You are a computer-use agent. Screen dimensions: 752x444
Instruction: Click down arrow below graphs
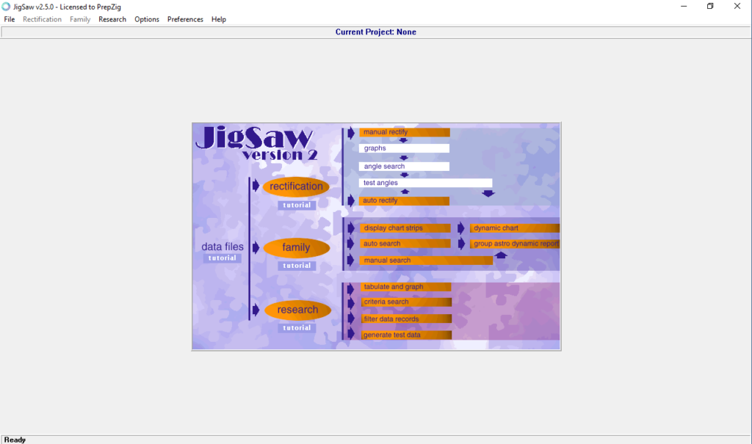click(404, 158)
